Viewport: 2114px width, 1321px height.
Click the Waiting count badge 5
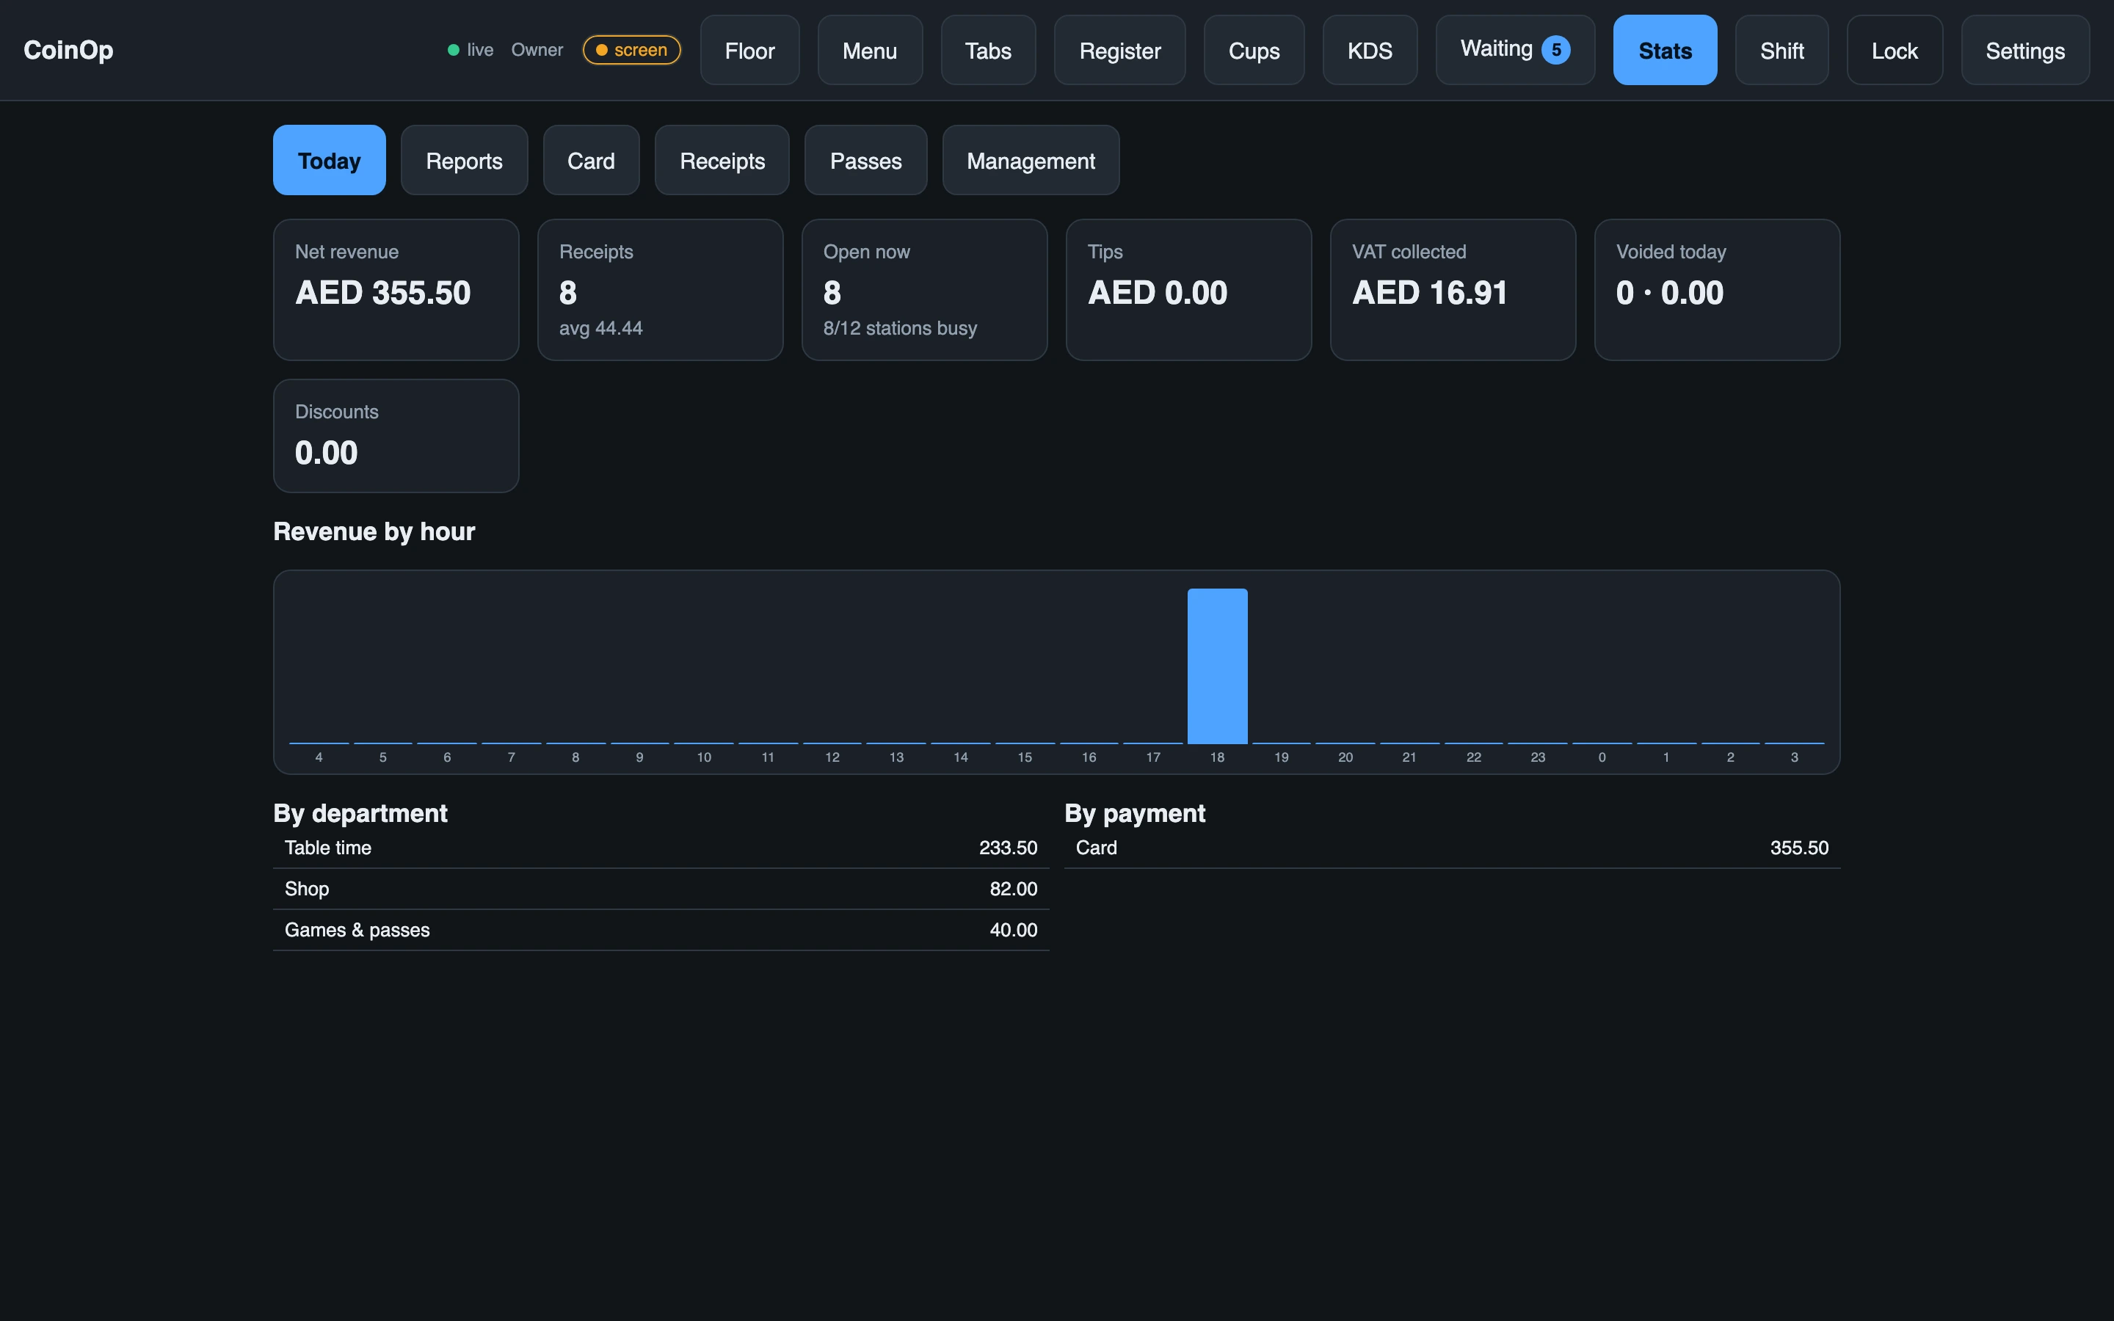click(x=1556, y=50)
